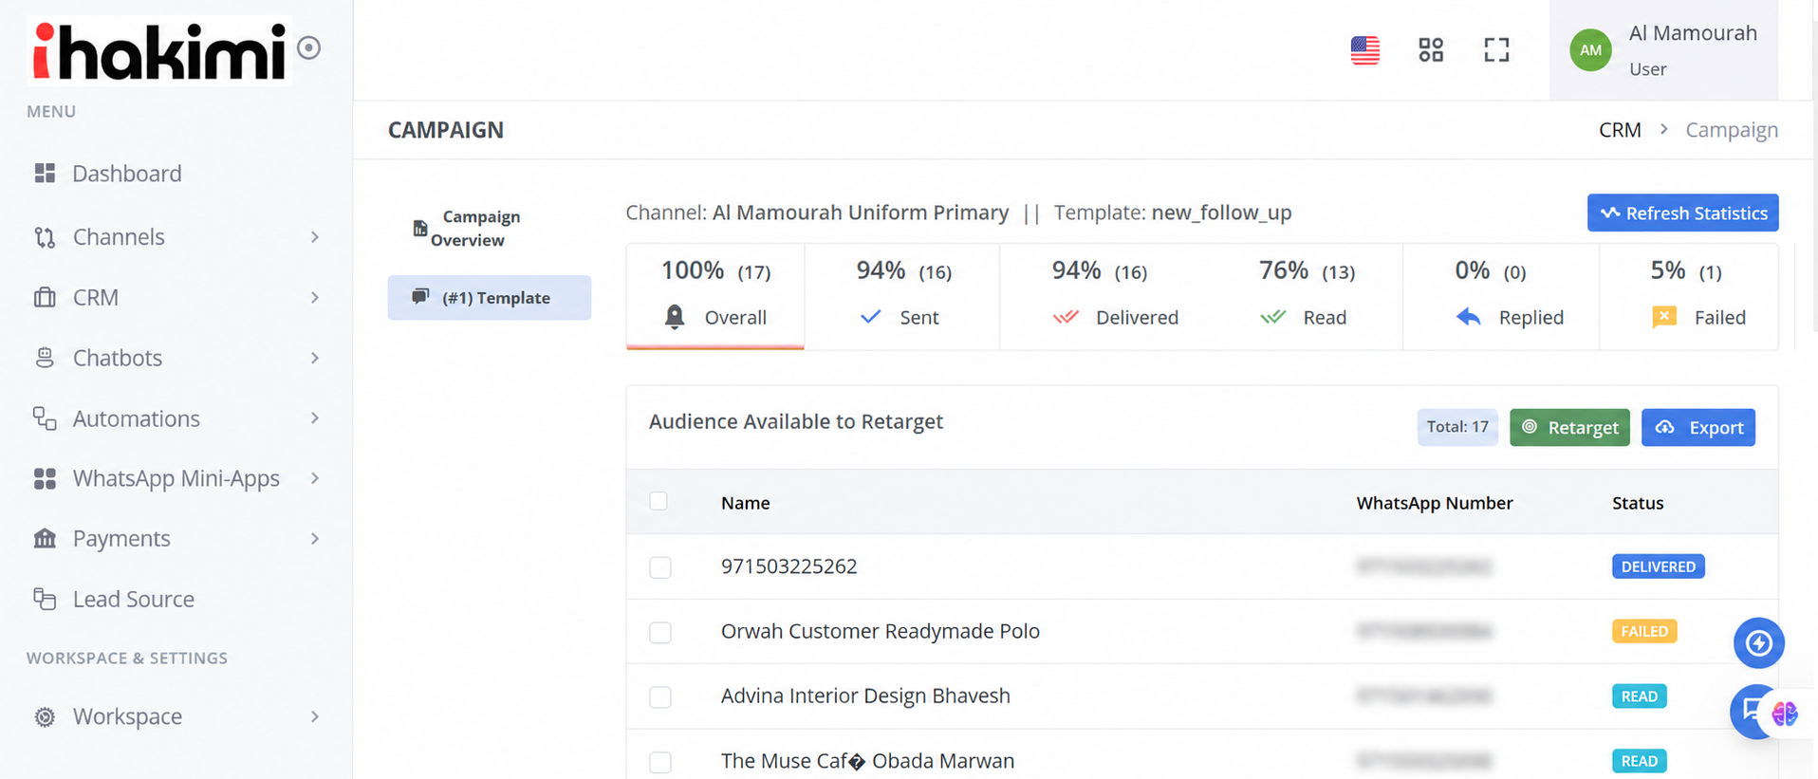Click the Payments bank icon
1818x779 pixels.
pyautogui.click(x=45, y=539)
